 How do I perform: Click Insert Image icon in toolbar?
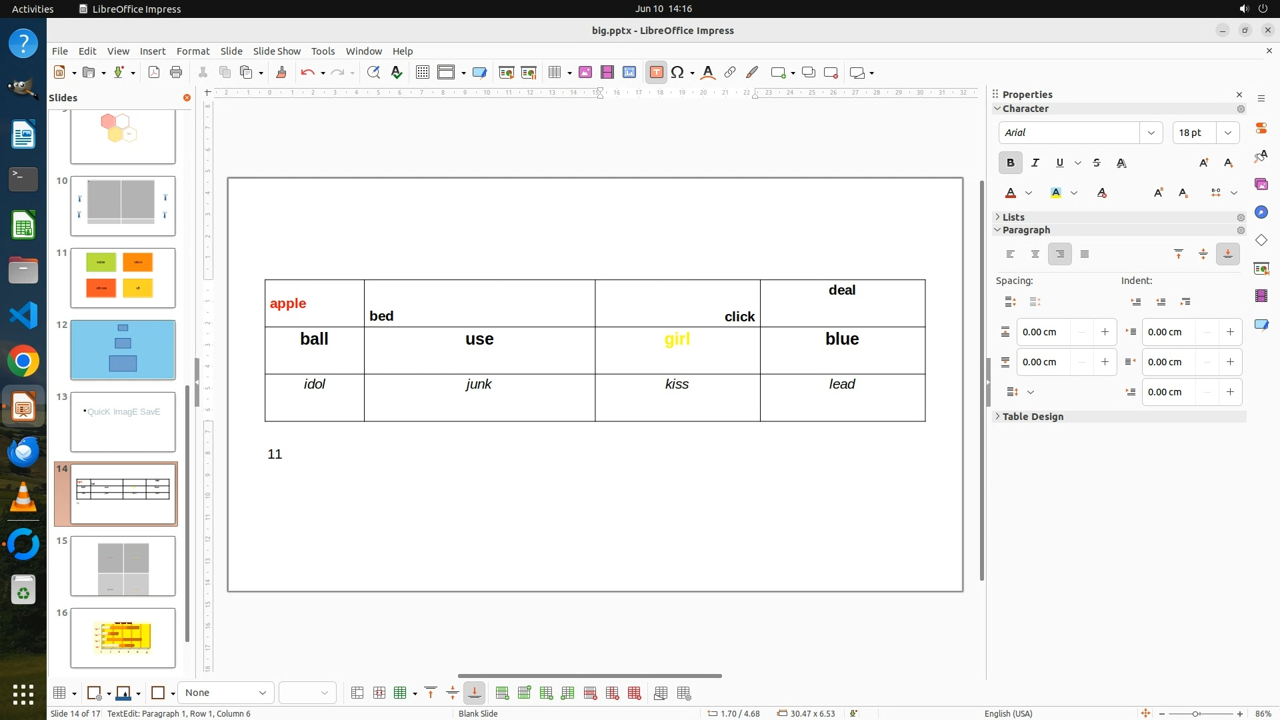(585, 73)
